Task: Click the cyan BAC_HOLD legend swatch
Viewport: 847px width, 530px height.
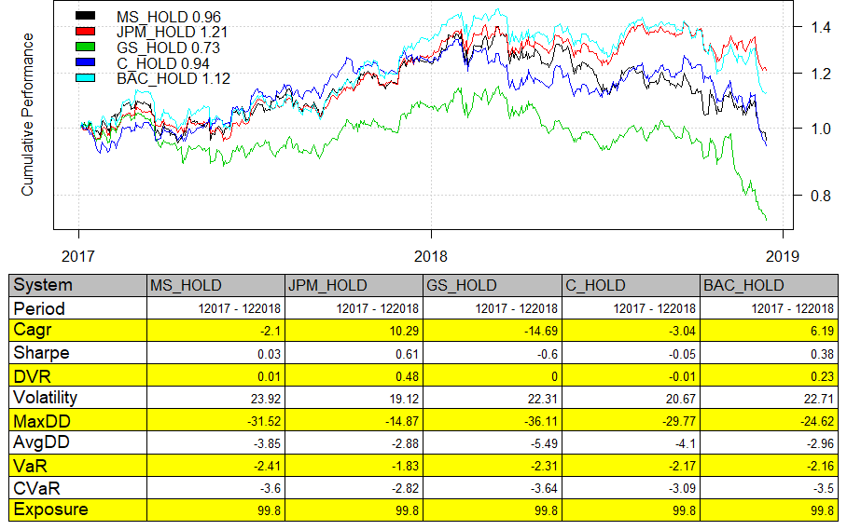Action: (85, 78)
